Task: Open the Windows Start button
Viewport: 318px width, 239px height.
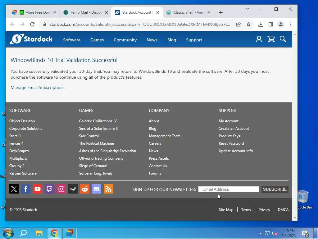Action: [8, 233]
